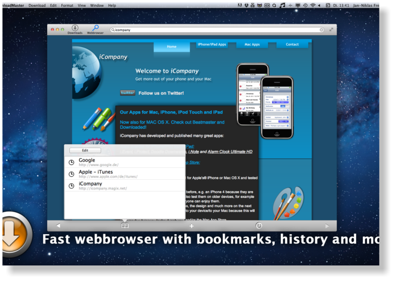Click the music note icon in menu bar
This screenshot has width=397, height=283.
tap(282, 5)
